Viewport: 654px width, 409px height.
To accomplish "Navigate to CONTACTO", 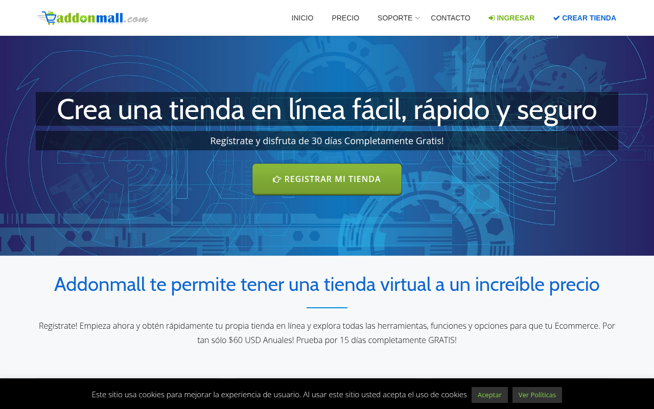I will [x=451, y=18].
